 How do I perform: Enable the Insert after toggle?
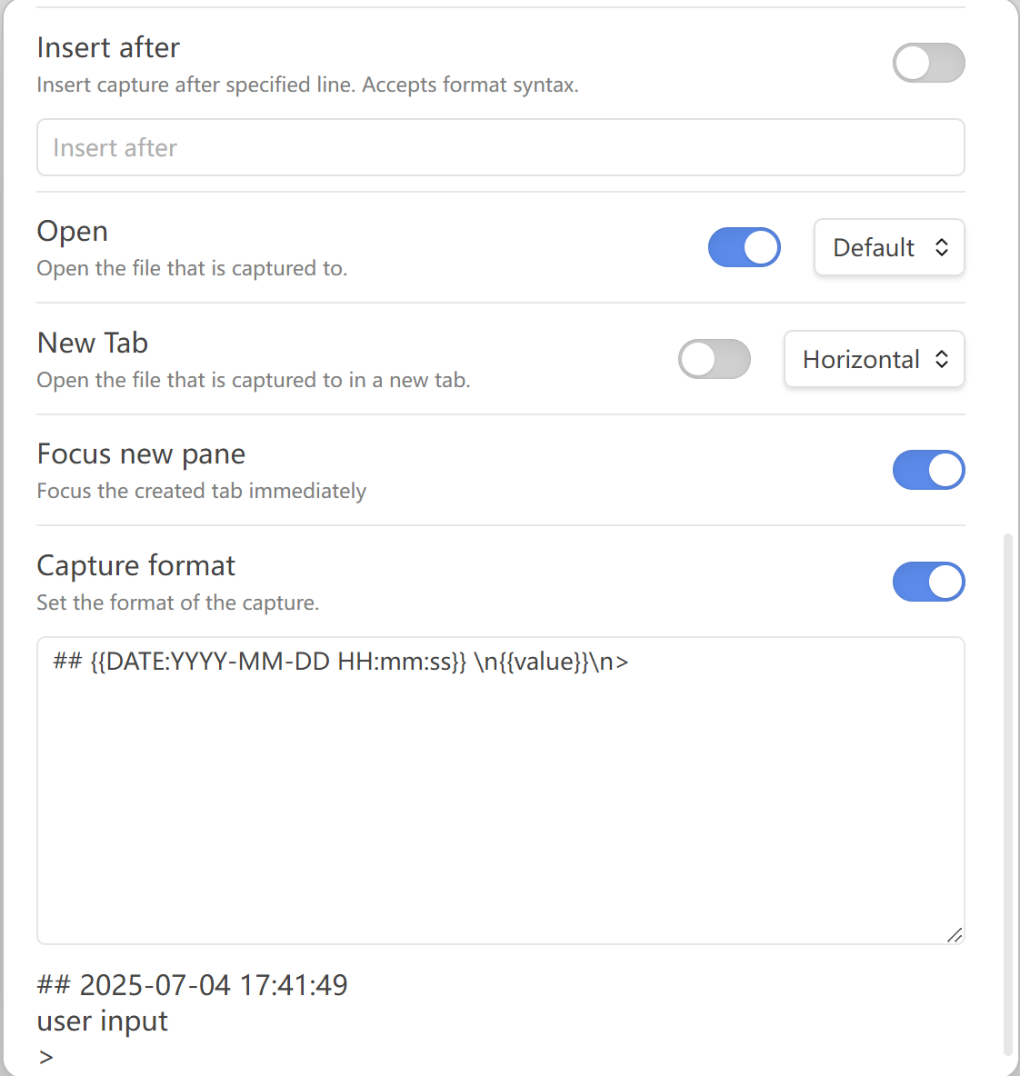click(928, 63)
